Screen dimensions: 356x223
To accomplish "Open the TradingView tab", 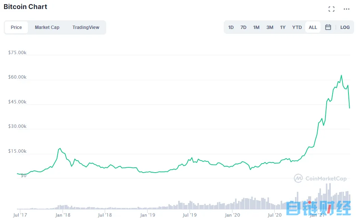I will [x=86, y=27].
